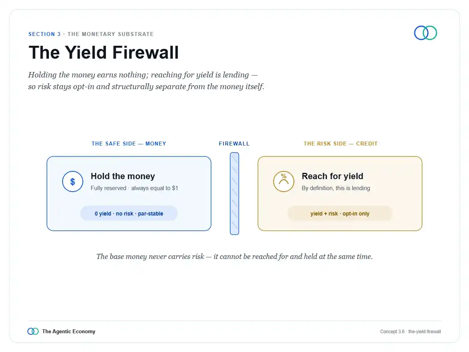Click 'Concept 3.6 · the-yield-firewall' footer text
The height and width of the screenshot is (352, 469).
point(411,332)
